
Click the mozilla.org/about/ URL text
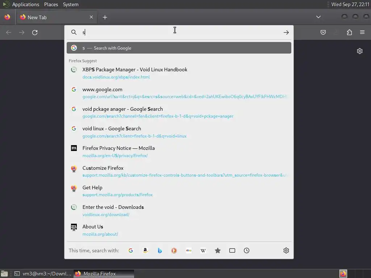click(x=100, y=234)
